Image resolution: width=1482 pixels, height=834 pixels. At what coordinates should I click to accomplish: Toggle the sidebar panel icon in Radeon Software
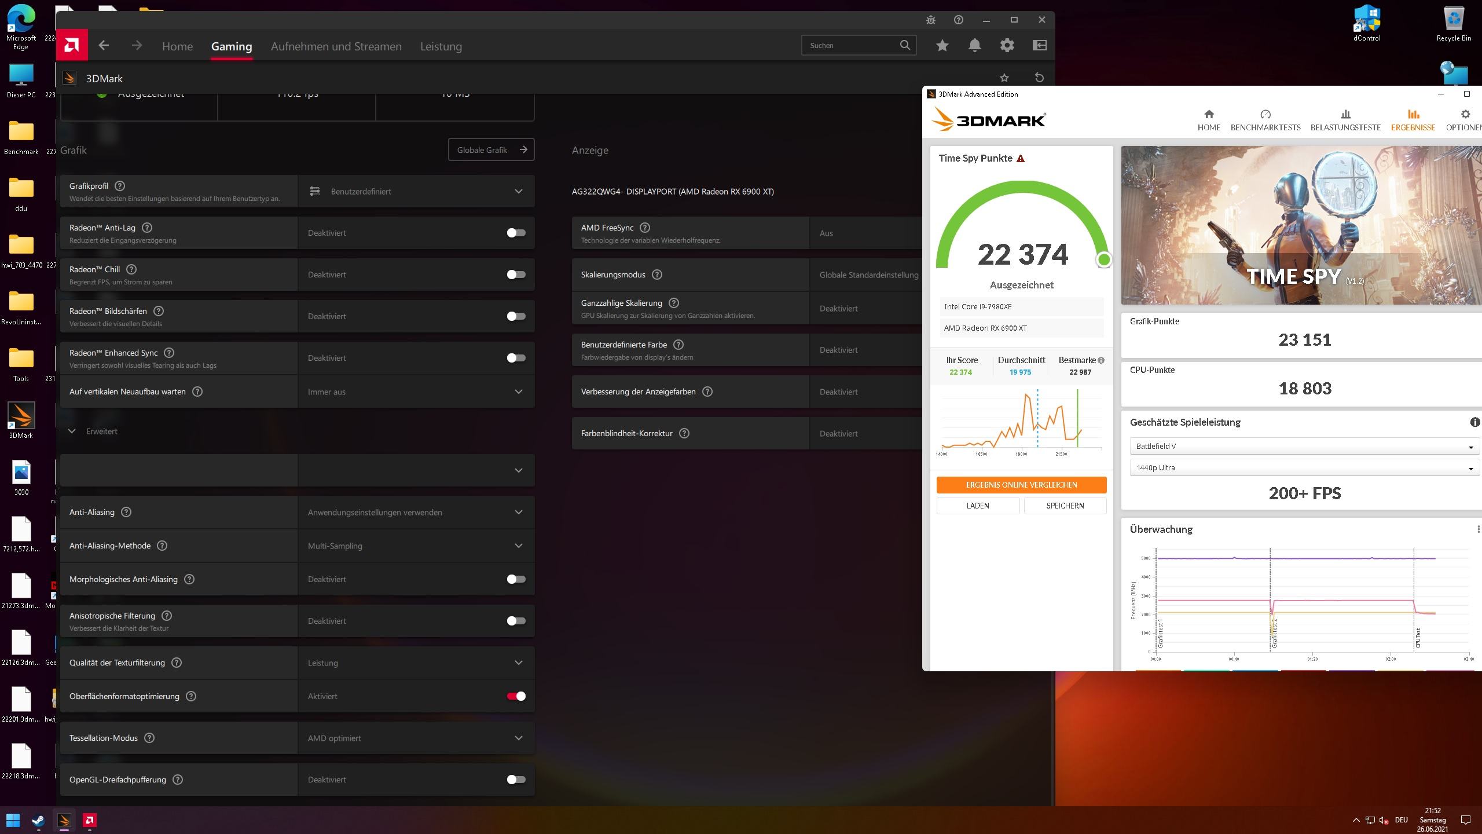[1040, 45]
